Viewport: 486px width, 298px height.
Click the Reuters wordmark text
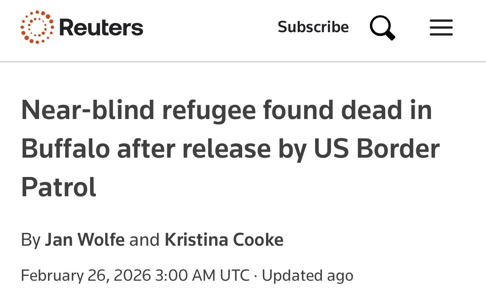click(x=101, y=28)
